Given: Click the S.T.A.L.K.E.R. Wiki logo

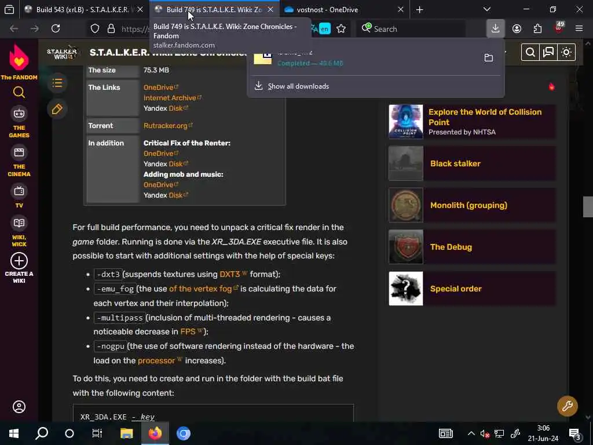Looking at the screenshot, I should click(61, 53).
